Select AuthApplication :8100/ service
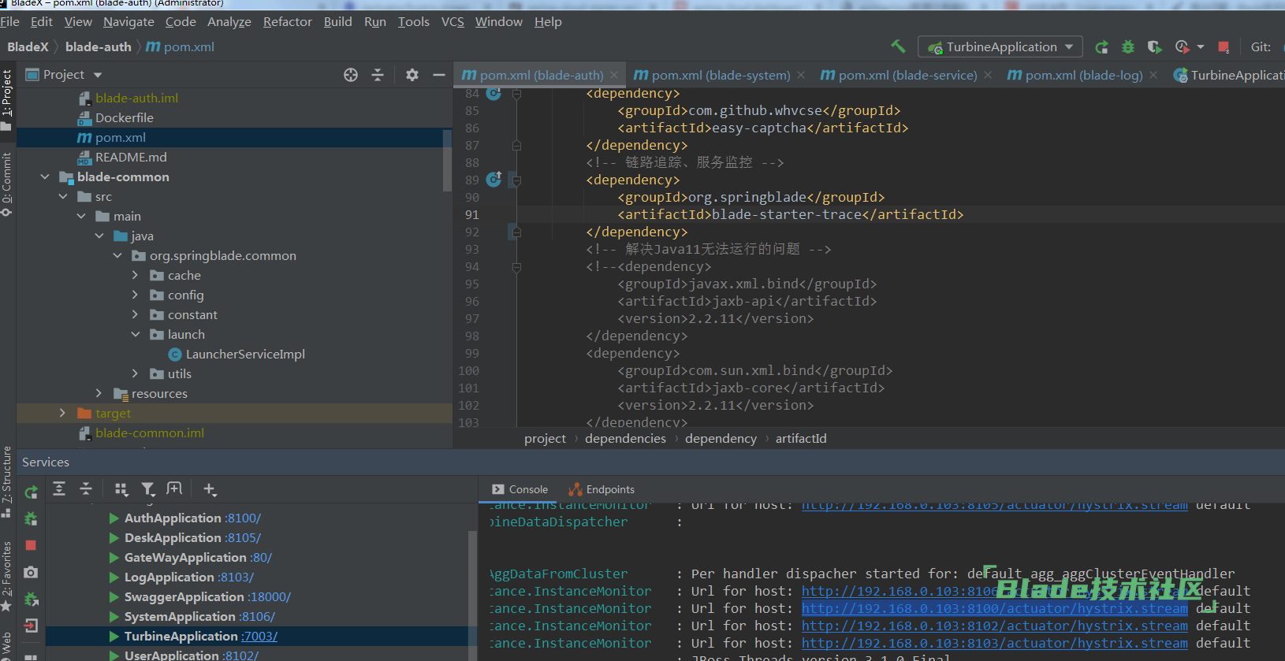Screen dimensions: 1285x661 pyautogui.click(x=192, y=518)
